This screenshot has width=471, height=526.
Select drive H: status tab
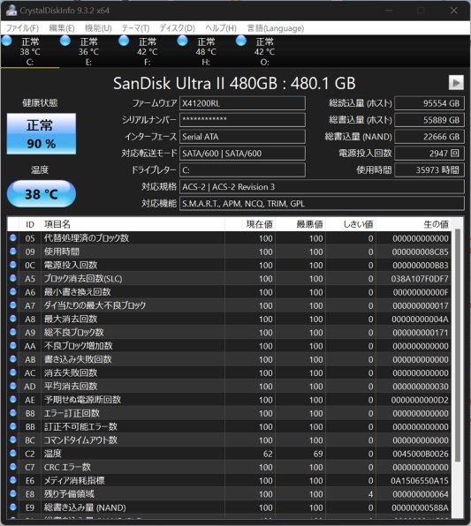(206, 52)
